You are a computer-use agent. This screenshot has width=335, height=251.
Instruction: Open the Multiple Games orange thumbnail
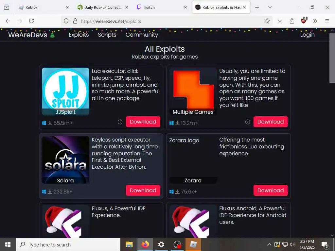(x=193, y=92)
